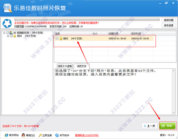Select the 照片 (49个文件) tree item

tap(27, 36)
